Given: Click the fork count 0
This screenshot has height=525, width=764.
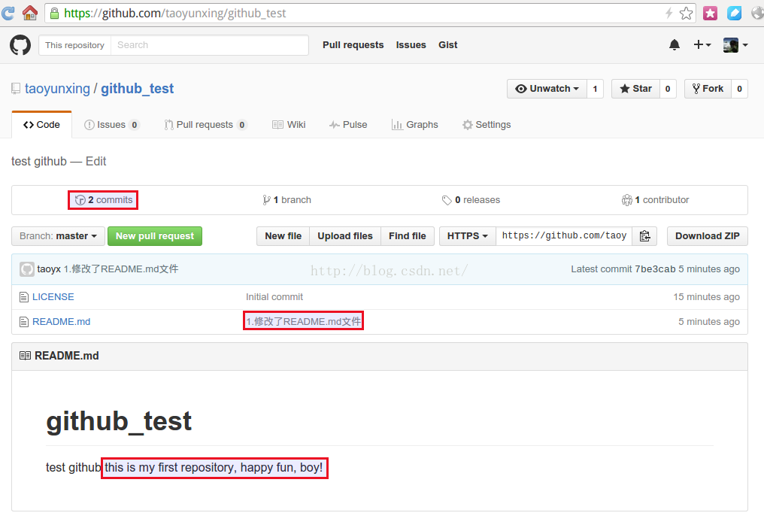Looking at the screenshot, I should pyautogui.click(x=739, y=89).
